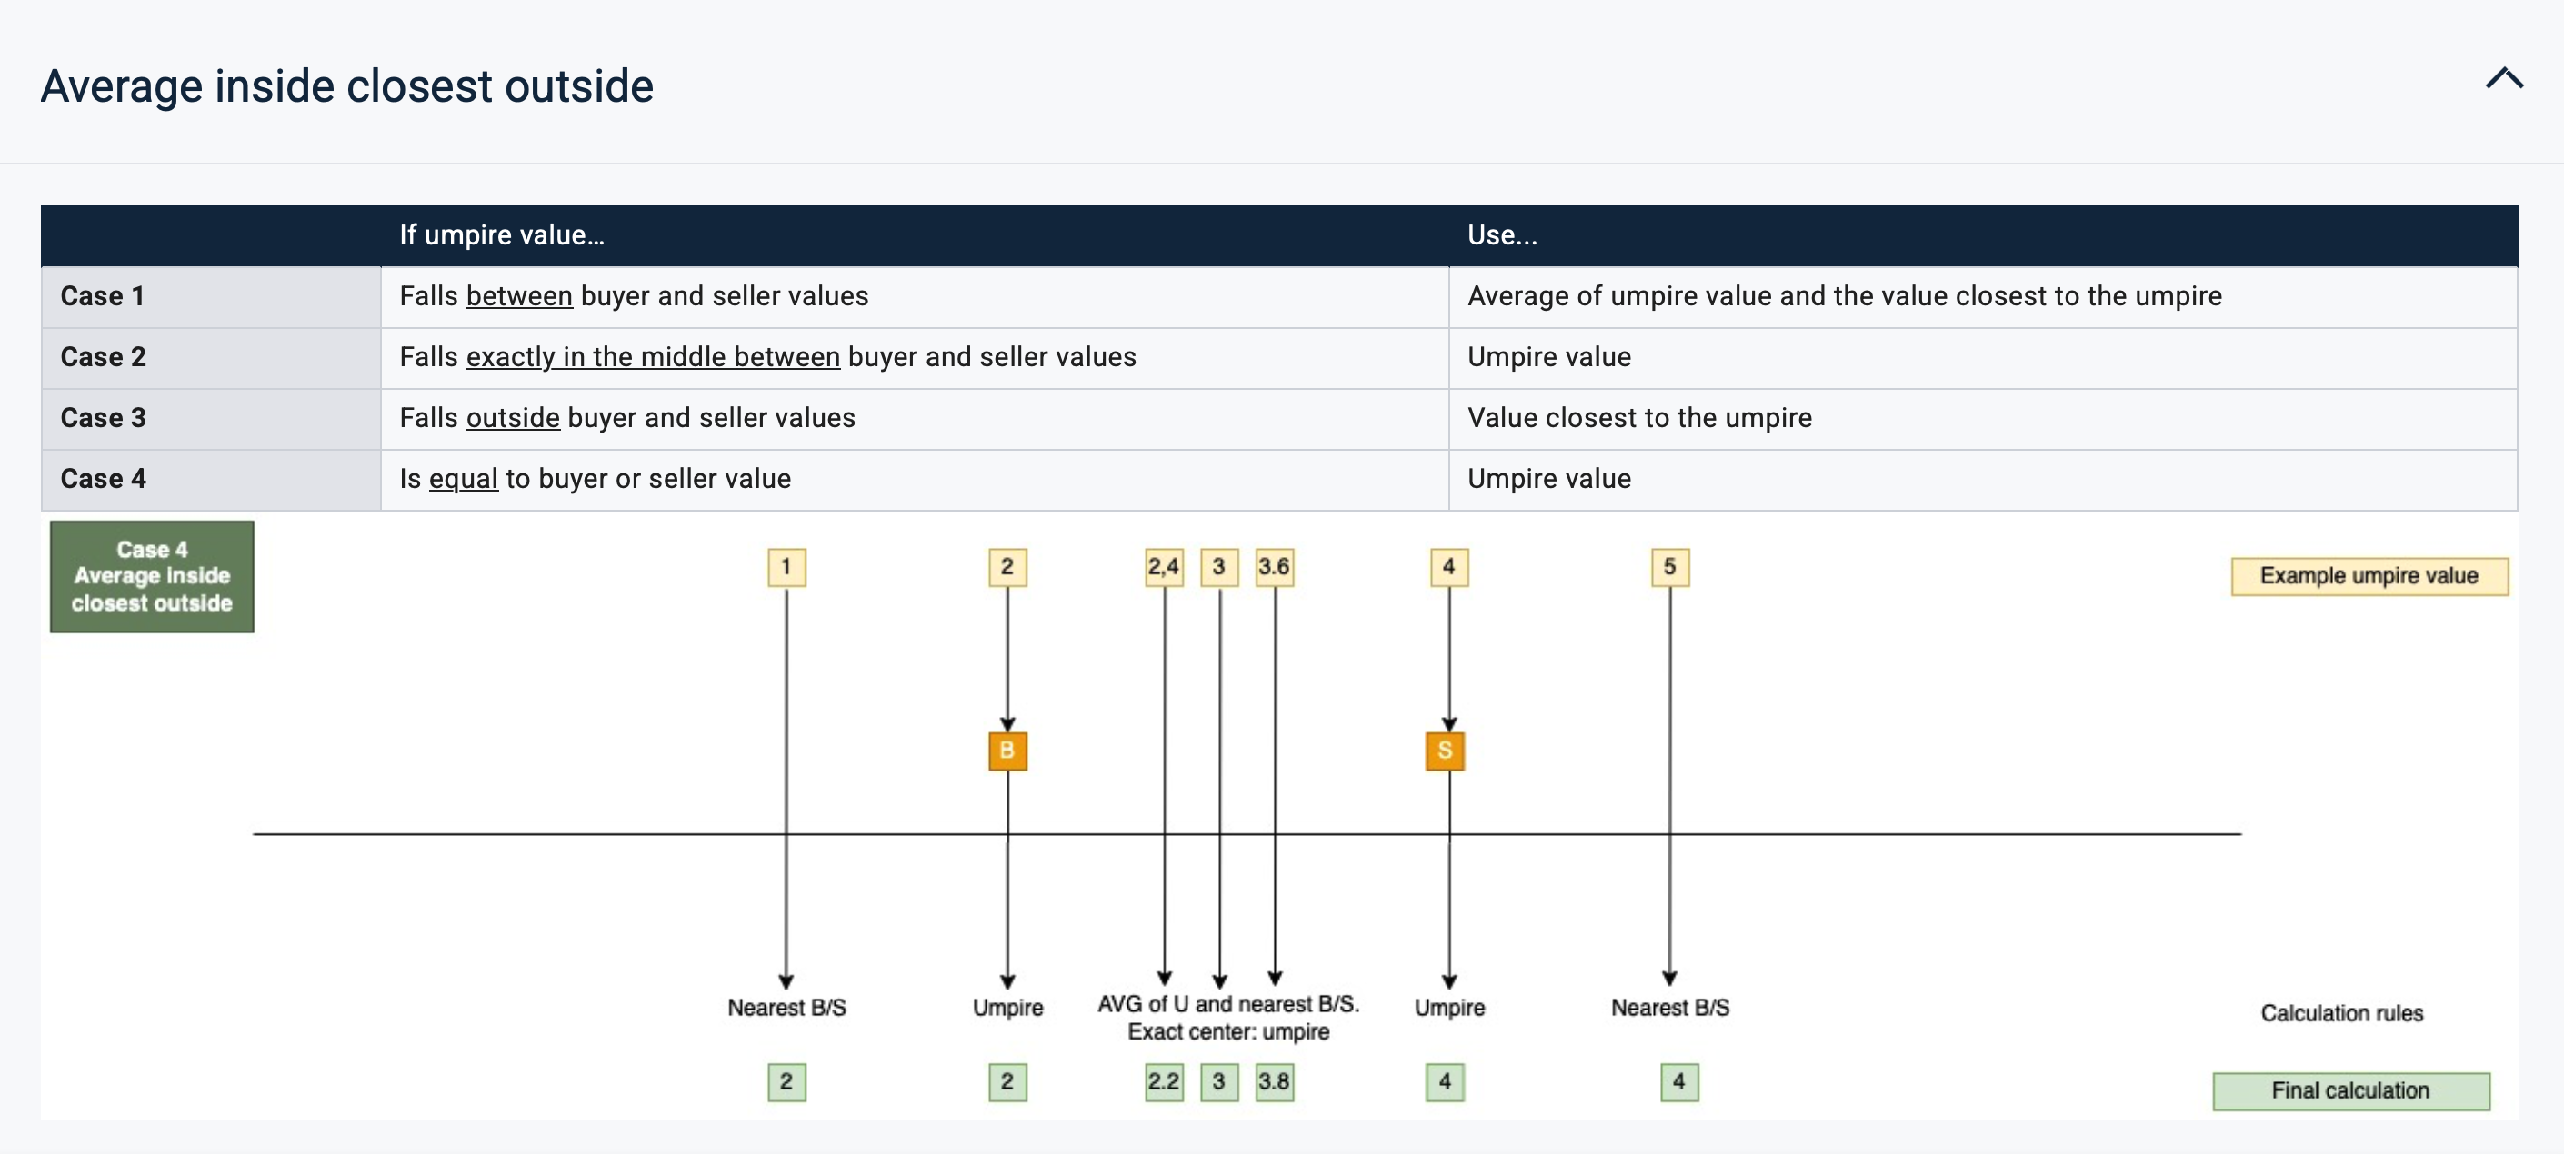Click the green 3.8 final calculation box
The height and width of the screenshot is (1154, 2564).
click(1274, 1081)
